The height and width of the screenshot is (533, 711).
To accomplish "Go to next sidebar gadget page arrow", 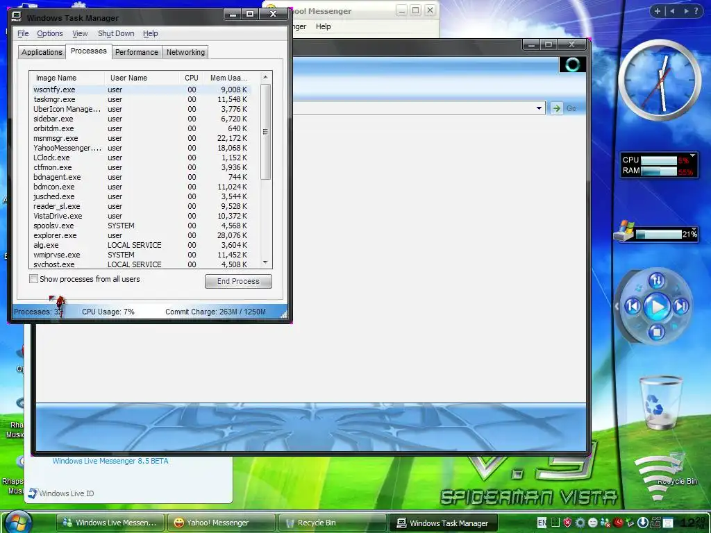I will pos(687,11).
